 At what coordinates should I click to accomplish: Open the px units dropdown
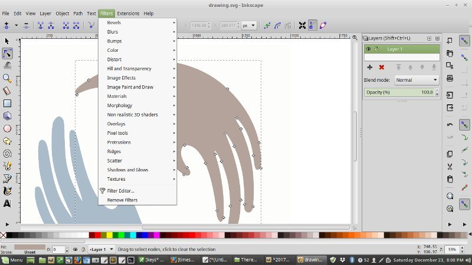coord(249,25)
